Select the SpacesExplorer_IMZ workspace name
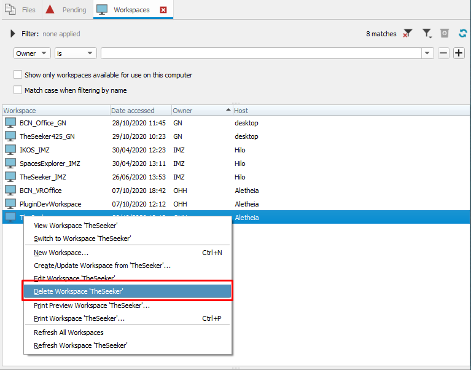Image resolution: width=471 pixels, height=370 pixels. (50, 163)
